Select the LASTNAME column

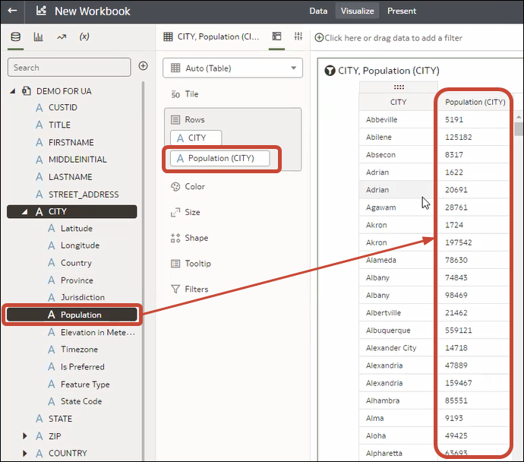coord(70,177)
